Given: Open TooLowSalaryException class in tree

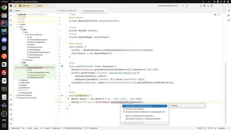Looking at the screenshot, I should pyautogui.click(x=38, y=40).
